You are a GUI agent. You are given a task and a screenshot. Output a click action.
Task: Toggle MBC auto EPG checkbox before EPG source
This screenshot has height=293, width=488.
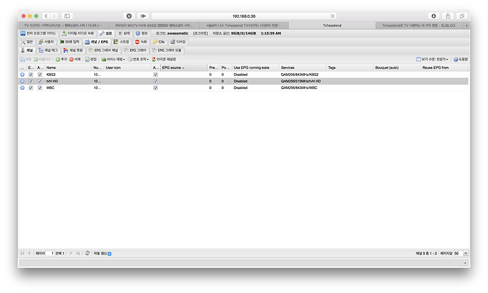(156, 87)
